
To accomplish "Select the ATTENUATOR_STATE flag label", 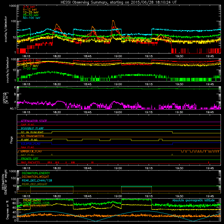I will coord(34,121).
